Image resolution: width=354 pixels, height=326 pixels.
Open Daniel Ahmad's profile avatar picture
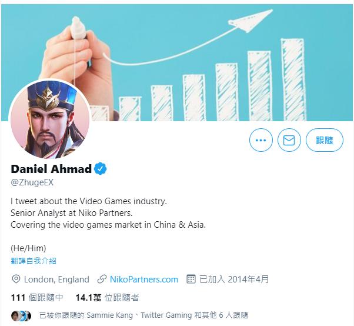point(50,119)
